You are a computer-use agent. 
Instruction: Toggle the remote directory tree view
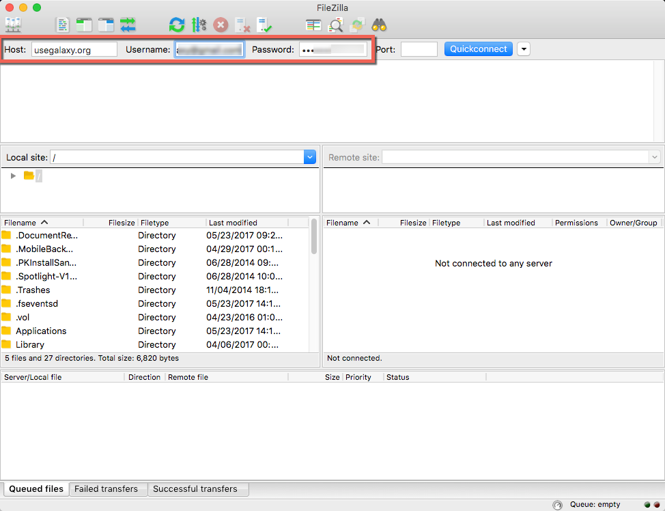(106, 25)
